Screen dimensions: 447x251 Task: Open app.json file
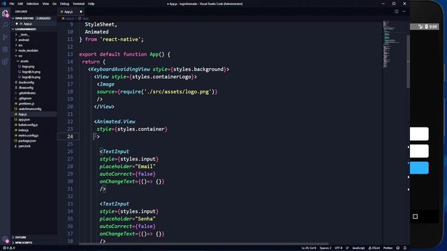(34, 119)
